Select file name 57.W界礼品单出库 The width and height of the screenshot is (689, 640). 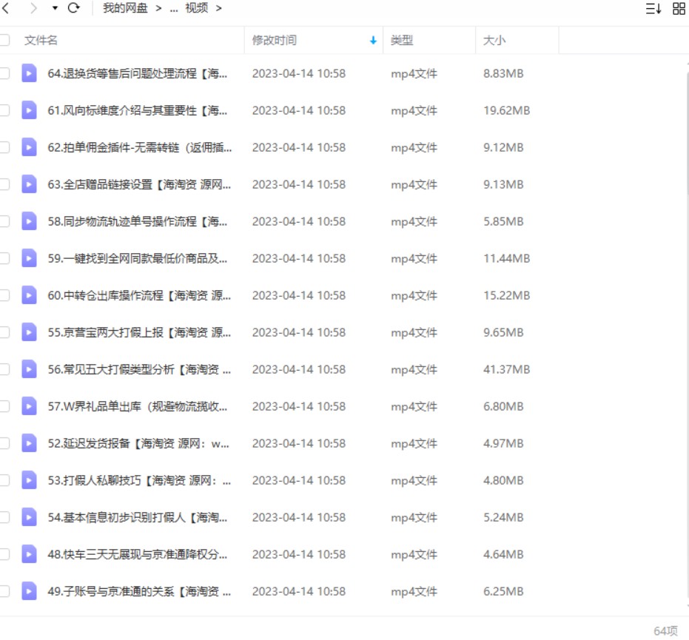(138, 407)
